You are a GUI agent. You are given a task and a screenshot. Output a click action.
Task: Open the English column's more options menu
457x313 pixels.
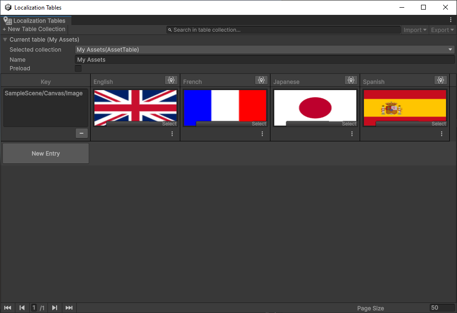[x=172, y=134]
